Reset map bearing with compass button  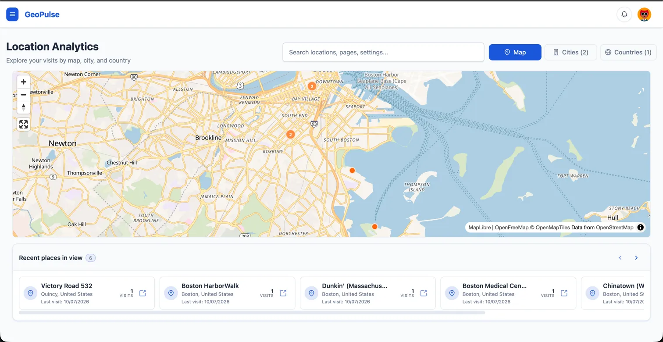pos(24,107)
